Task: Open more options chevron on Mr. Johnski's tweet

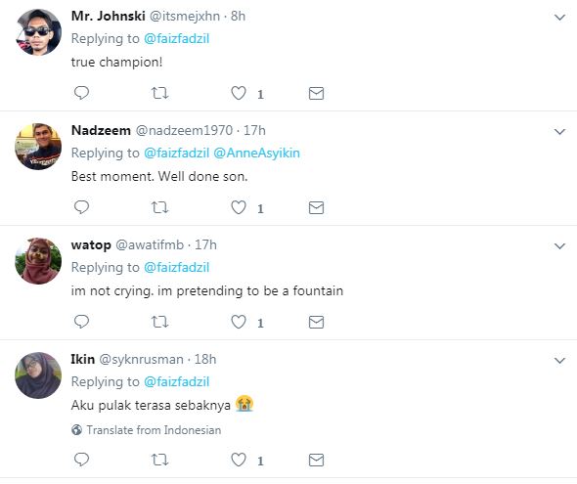Action: (x=559, y=18)
